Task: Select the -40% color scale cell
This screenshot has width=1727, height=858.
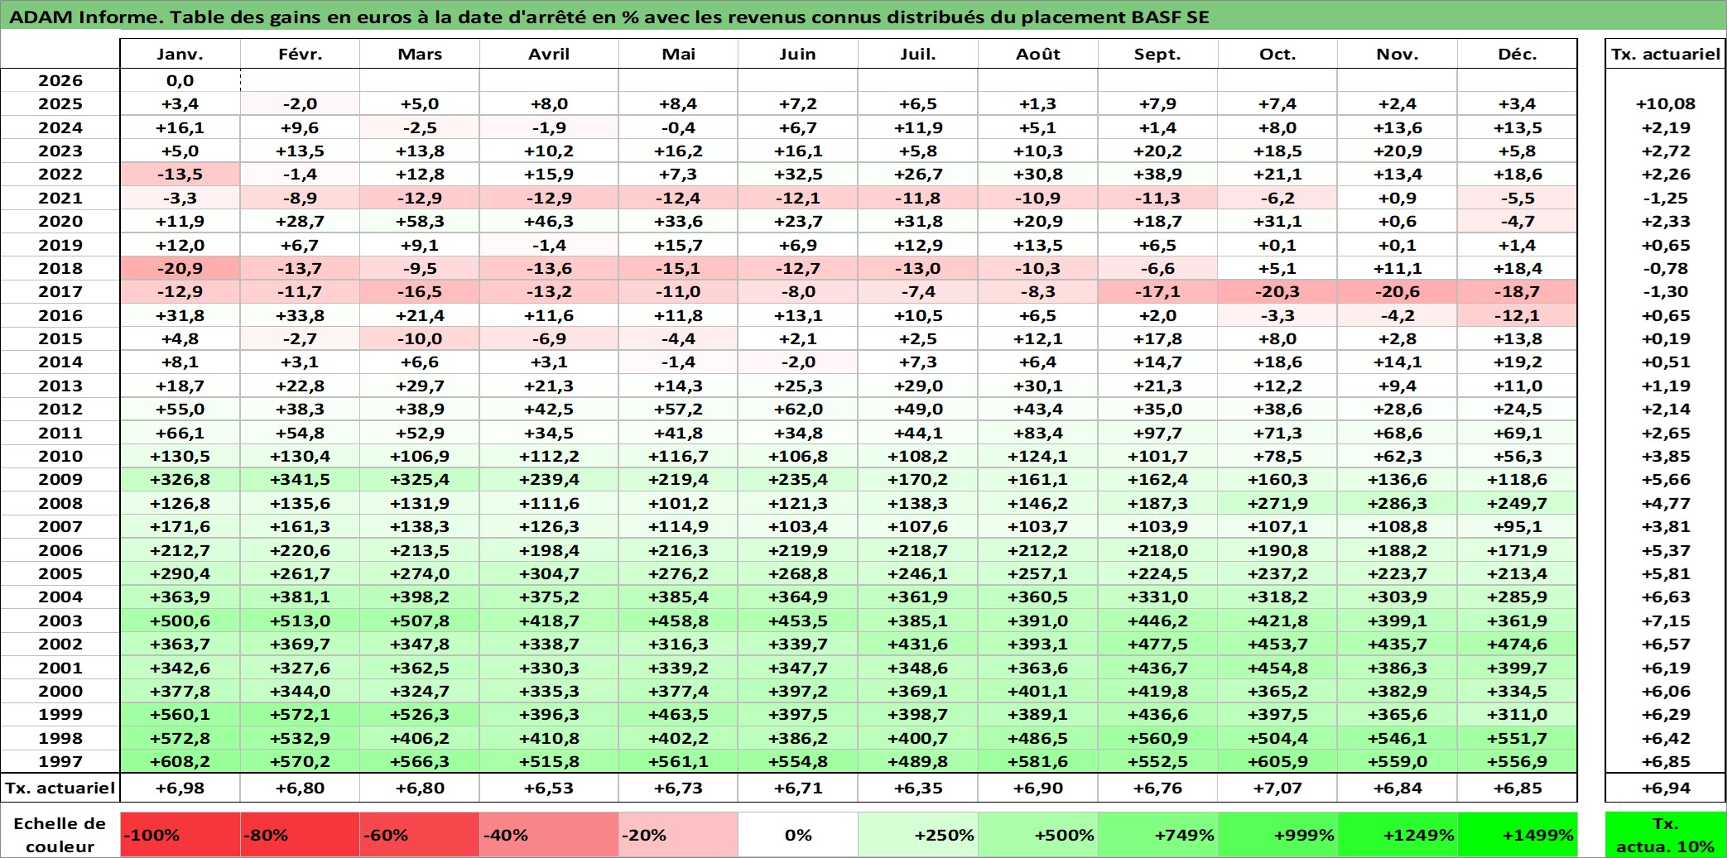Action: (x=549, y=835)
